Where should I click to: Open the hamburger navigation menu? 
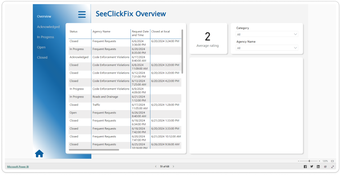point(82,14)
